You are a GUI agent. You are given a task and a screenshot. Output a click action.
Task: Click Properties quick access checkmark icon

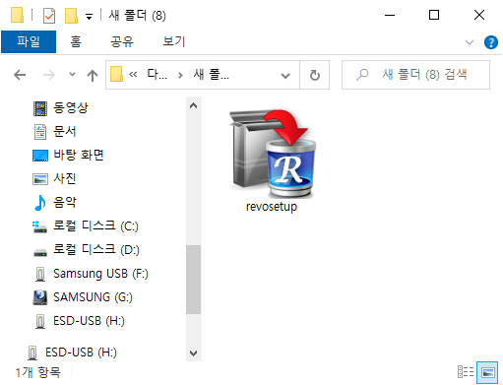coord(49,16)
